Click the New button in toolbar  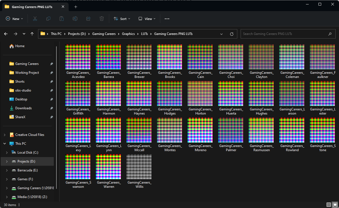tap(14, 19)
